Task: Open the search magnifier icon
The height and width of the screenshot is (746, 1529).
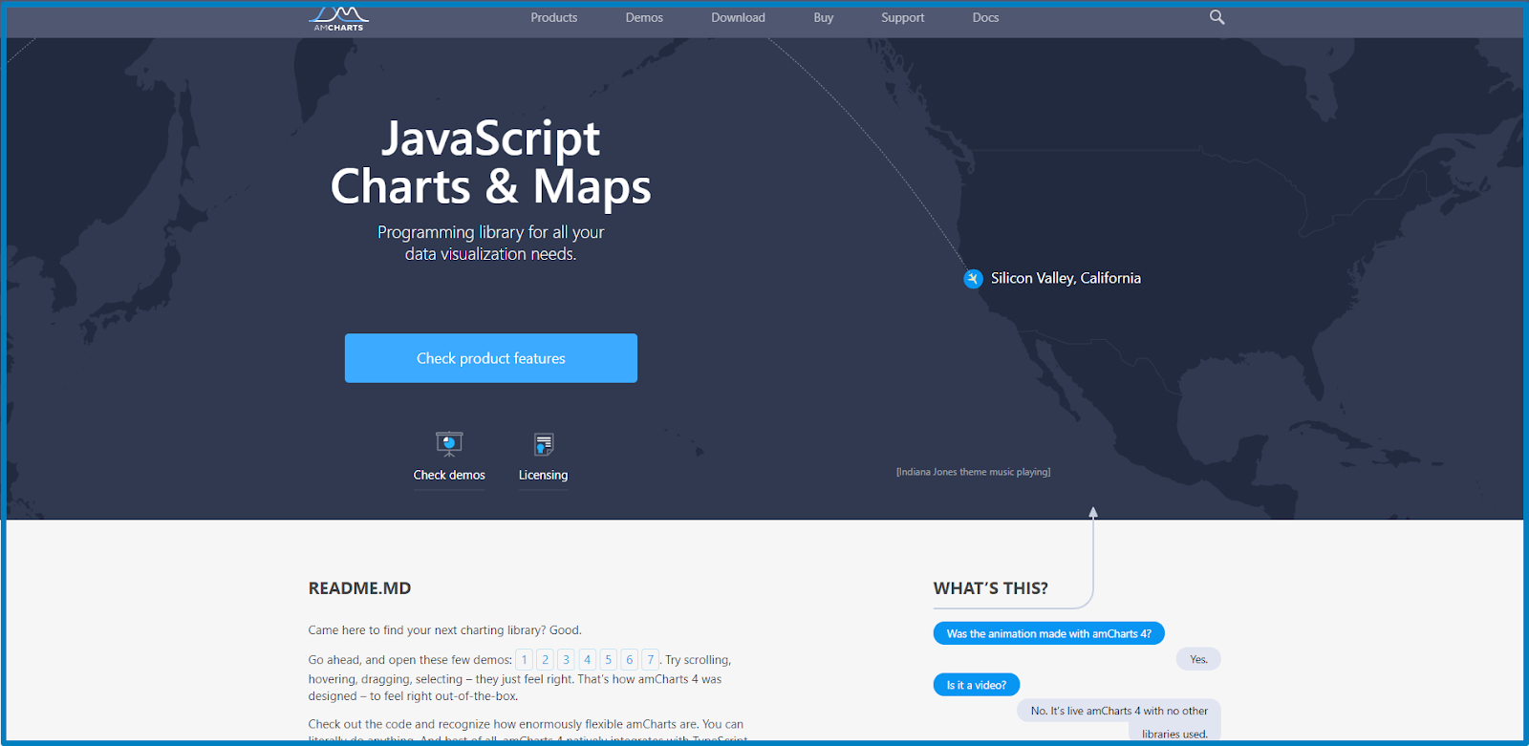Action: click(x=1217, y=17)
